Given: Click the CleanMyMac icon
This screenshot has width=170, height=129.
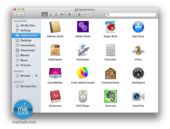Looking at the screenshot, I should click(55, 73).
